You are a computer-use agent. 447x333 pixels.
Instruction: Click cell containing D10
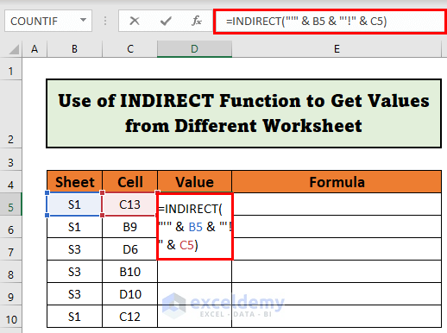(x=130, y=294)
